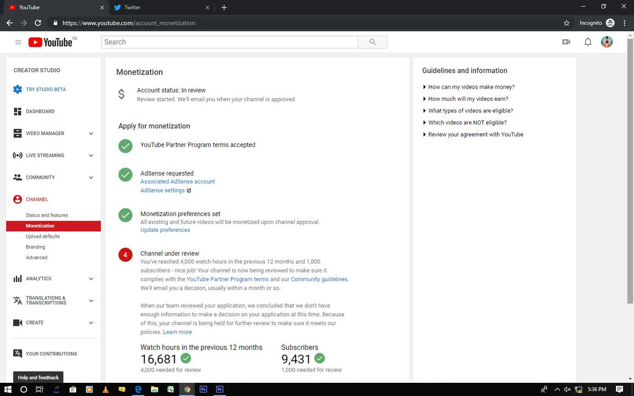Open Microsoft Store taskbar icon
634x396 pixels.
[72, 390]
